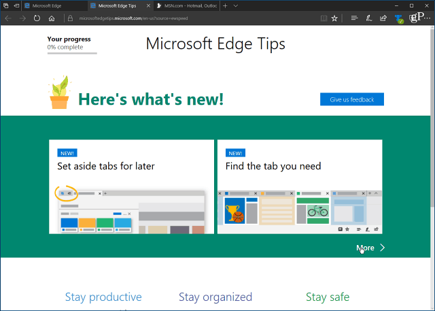Go back to previous page
The height and width of the screenshot is (311, 435).
point(8,18)
